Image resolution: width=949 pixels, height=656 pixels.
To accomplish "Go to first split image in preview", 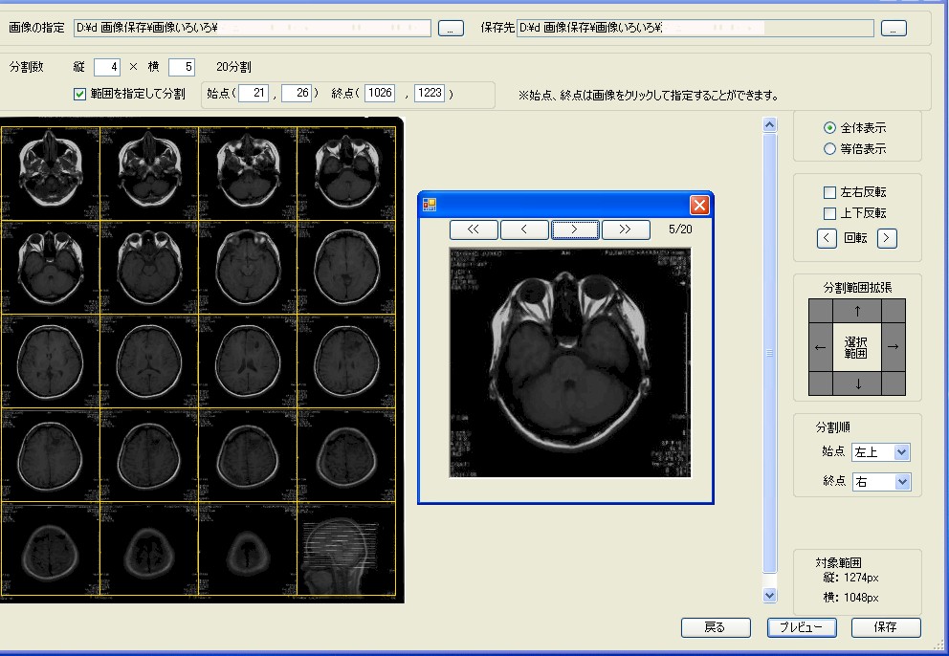I will (x=474, y=230).
